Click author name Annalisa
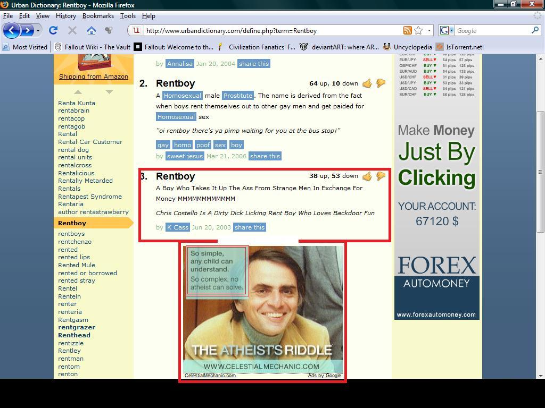Image resolution: width=545 pixels, height=408 pixels. point(180,64)
